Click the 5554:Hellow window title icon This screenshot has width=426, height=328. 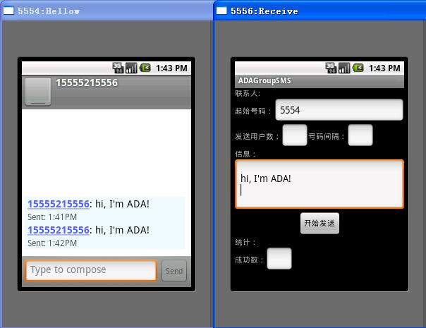[8, 11]
